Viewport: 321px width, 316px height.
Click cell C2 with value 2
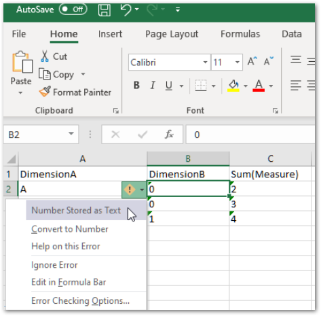pos(270,189)
